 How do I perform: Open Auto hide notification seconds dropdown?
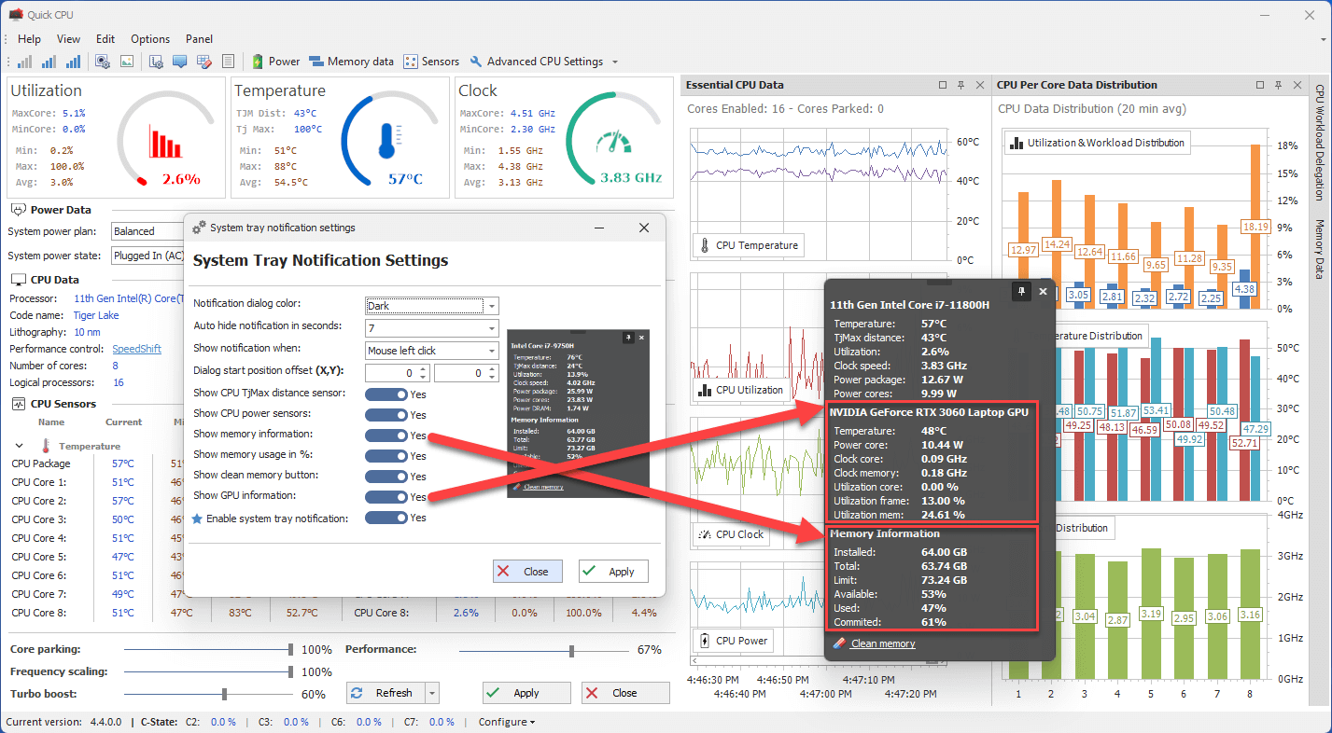pos(432,328)
